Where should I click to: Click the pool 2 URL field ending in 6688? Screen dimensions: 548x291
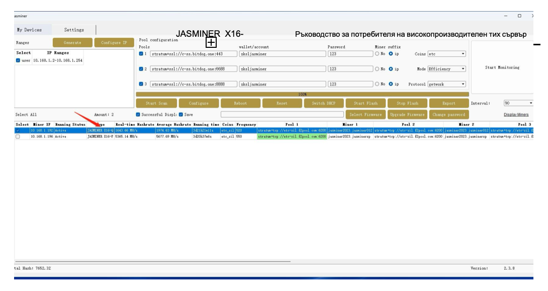194,69
